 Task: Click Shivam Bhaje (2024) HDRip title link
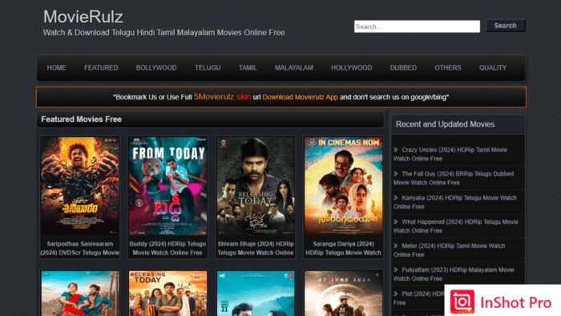[x=256, y=249]
